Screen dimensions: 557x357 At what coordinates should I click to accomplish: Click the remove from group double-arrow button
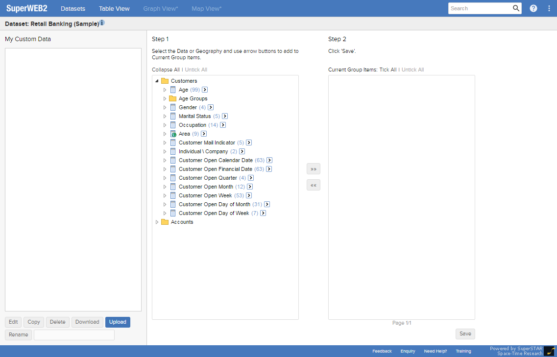click(314, 185)
